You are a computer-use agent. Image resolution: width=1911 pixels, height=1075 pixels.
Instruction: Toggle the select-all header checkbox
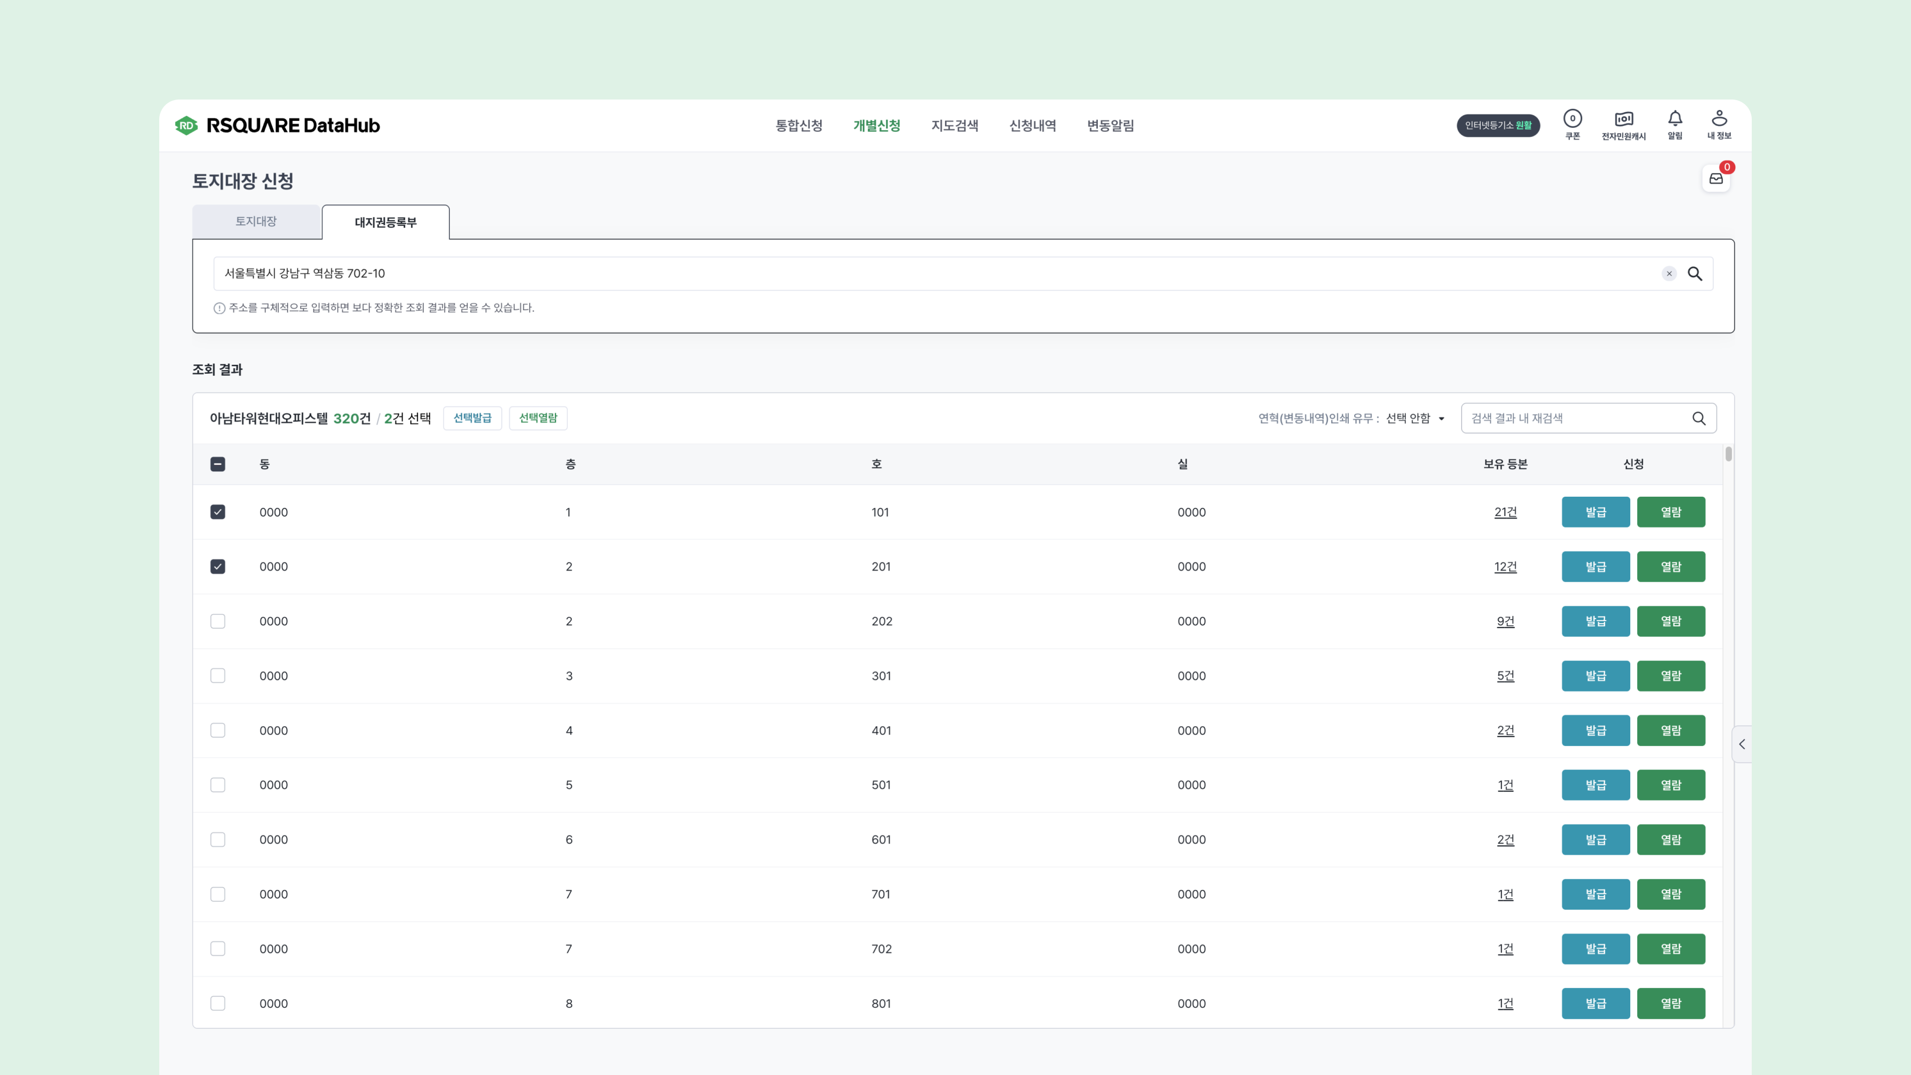click(x=217, y=464)
